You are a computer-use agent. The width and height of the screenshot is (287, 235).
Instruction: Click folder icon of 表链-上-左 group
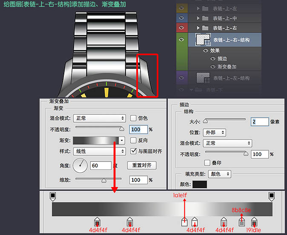(205, 8)
